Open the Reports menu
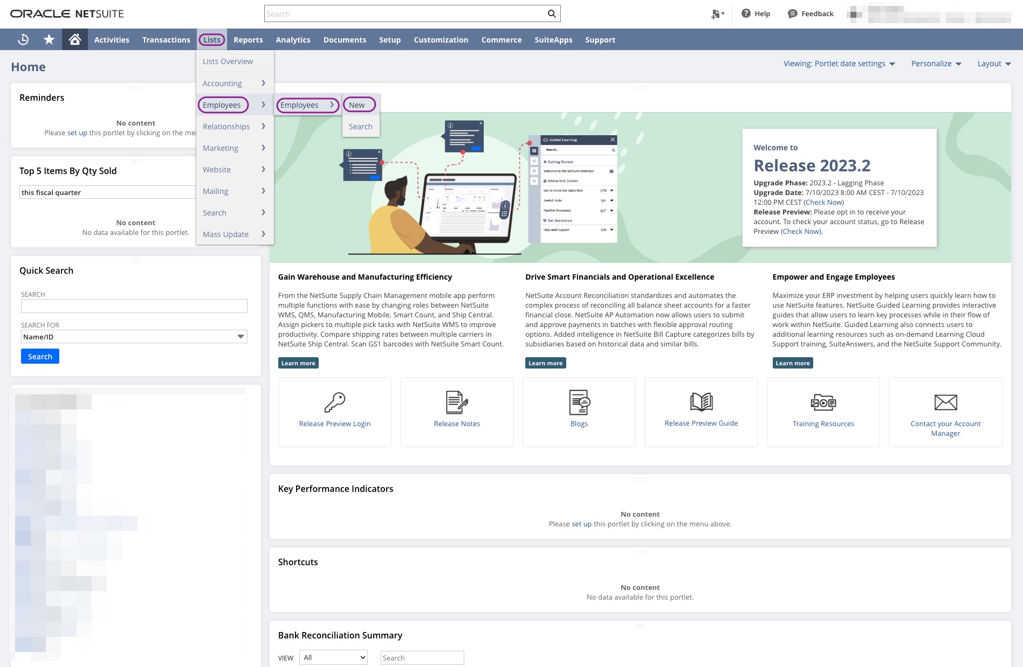Screen dimensions: 1023x667 pos(248,39)
